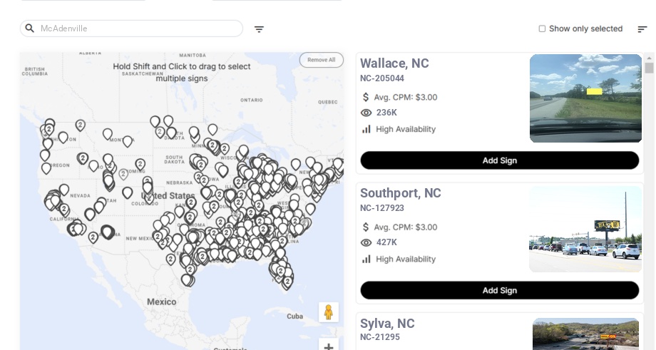Add the Southport, NC sign
The image size is (656, 350).
coord(499,290)
